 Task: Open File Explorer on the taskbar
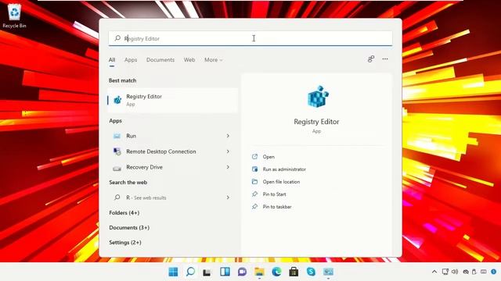click(x=259, y=272)
